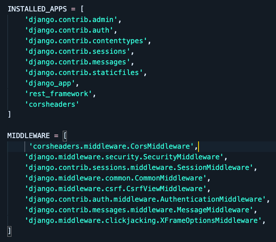Click 'django.contrib.auth' string in INSTALLED_APPS

[69, 30]
